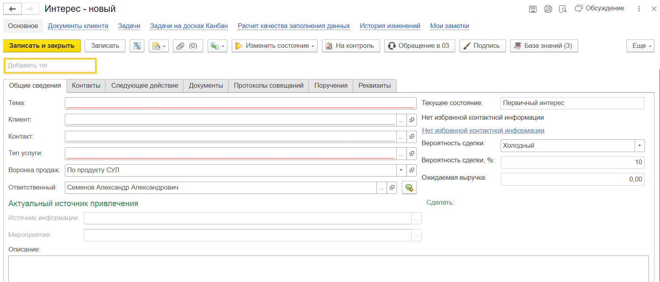Screen dimensions: 660x282
Task: Focus the Добавить тег field
Action: (50, 66)
